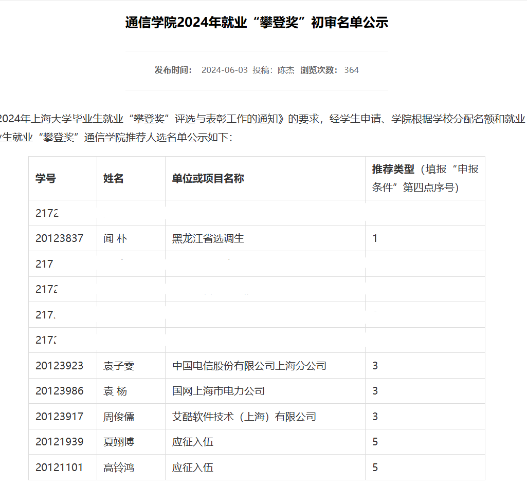Screen dimensions: 527x488
Task: Select the name 闻 朴
Action: (115, 238)
